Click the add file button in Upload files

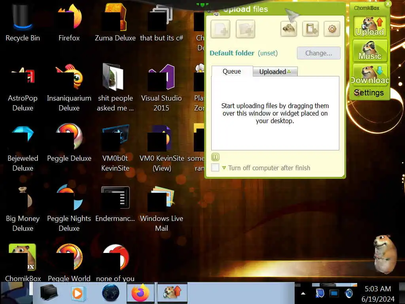pos(220,29)
